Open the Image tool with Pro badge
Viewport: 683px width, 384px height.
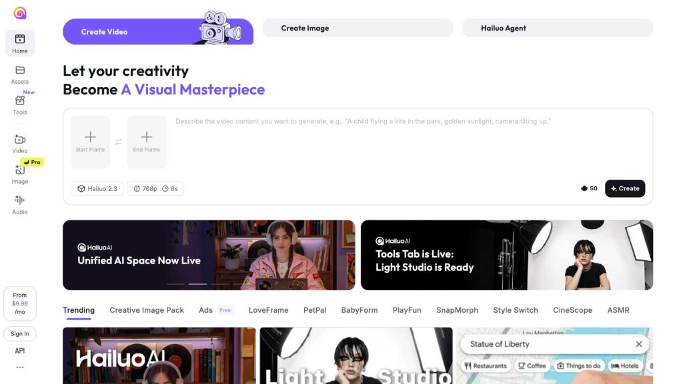coord(20,172)
